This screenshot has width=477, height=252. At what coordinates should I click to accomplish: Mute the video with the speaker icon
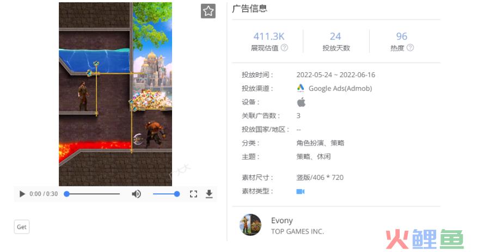point(136,194)
